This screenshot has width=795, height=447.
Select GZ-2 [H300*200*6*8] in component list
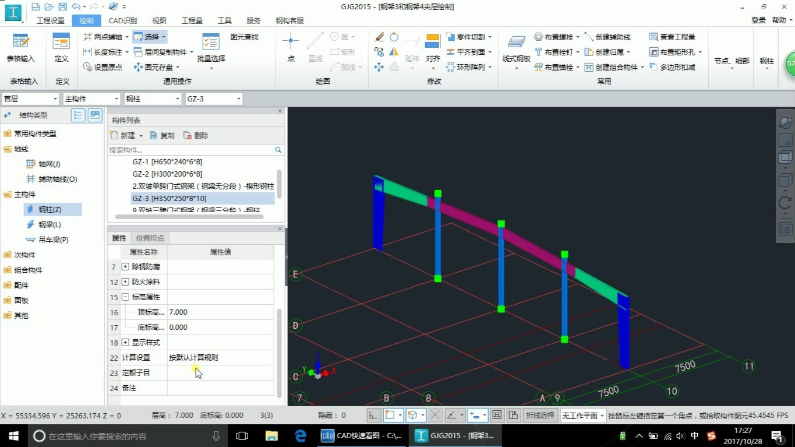(167, 174)
